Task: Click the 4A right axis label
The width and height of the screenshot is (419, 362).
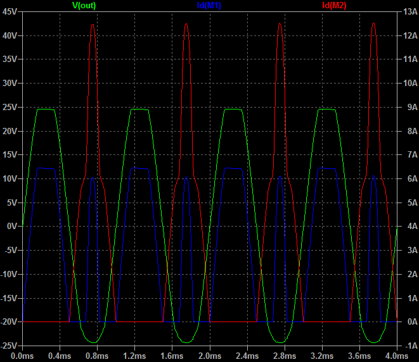Action: [412, 227]
